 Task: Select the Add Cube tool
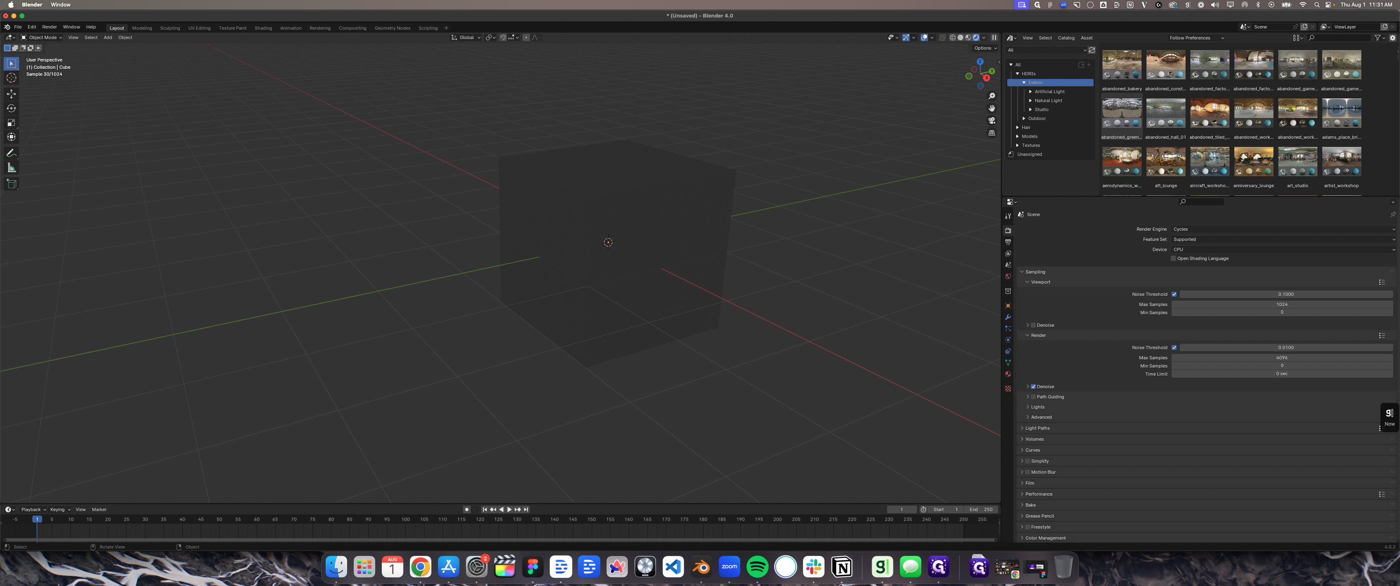pos(11,184)
